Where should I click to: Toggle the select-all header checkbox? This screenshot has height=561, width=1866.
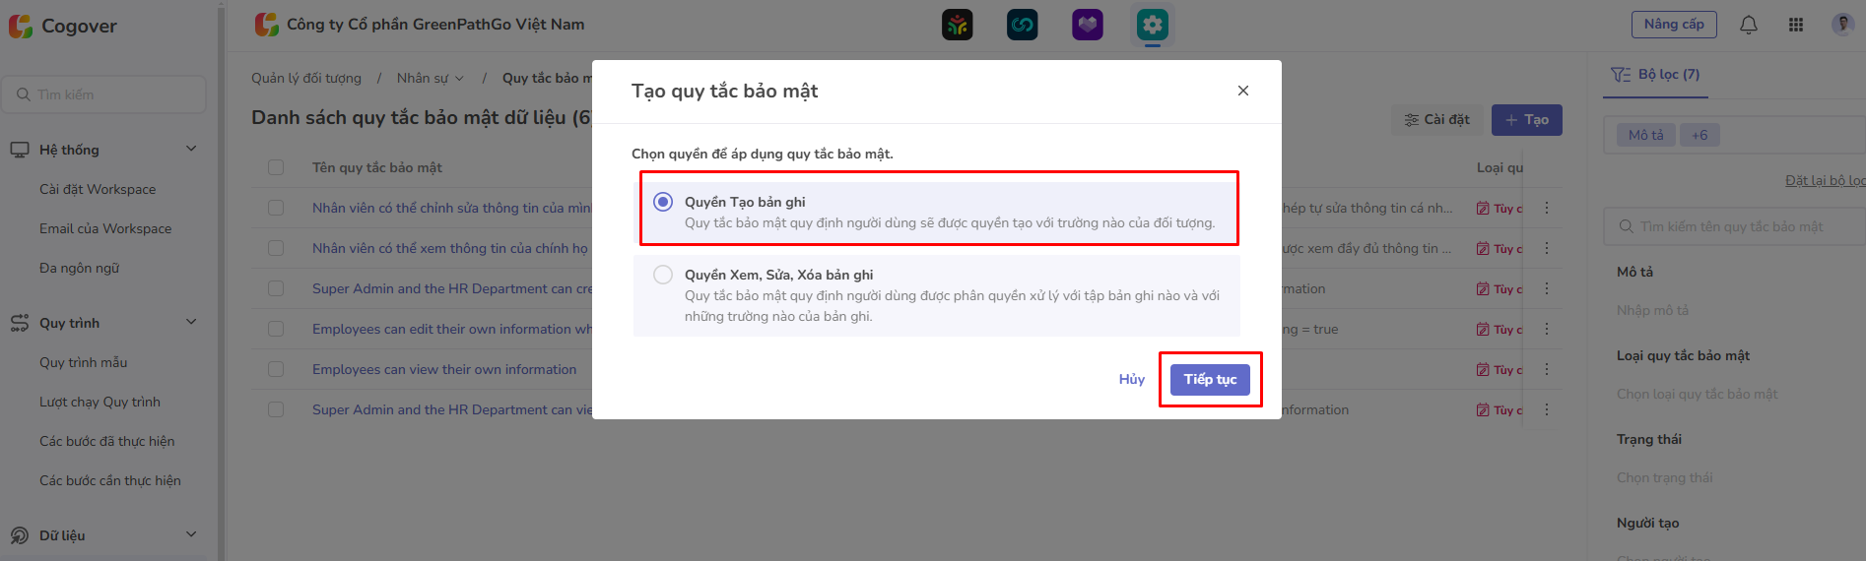(x=276, y=167)
